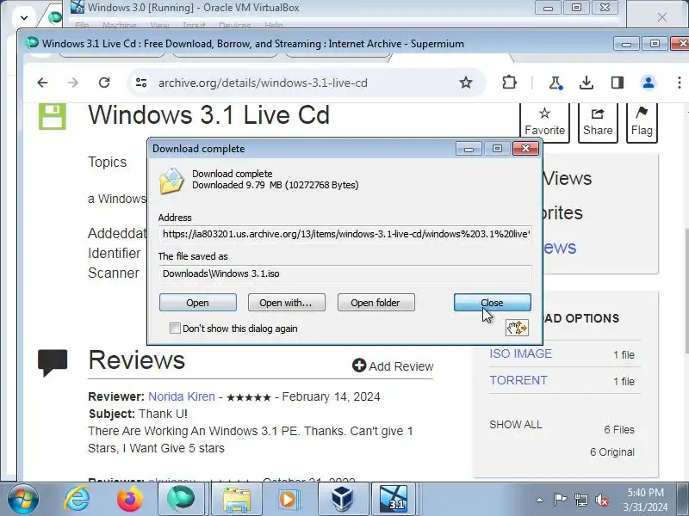Open File Explorer from the taskbar
Image resolution: width=689 pixels, height=516 pixels.
[x=237, y=500]
